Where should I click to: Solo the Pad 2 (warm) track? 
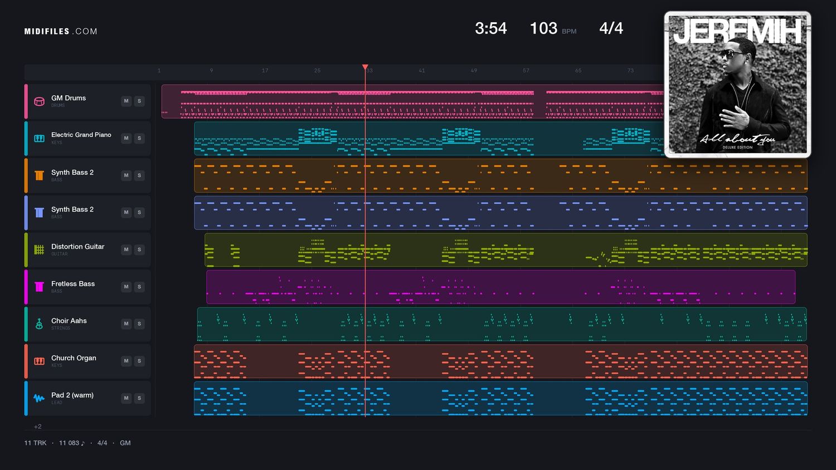click(x=139, y=398)
